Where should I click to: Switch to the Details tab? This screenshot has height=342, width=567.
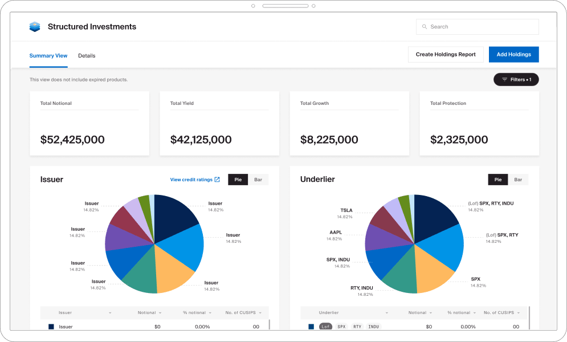pos(87,55)
